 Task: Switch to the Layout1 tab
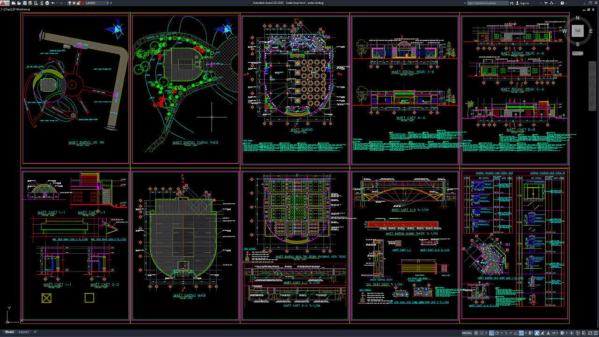(23, 332)
